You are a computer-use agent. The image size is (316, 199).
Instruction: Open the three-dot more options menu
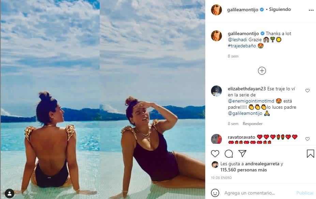[311, 10]
